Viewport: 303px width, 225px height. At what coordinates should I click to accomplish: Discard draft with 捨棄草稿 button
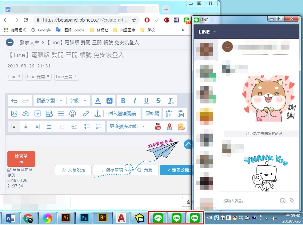click(x=21, y=159)
